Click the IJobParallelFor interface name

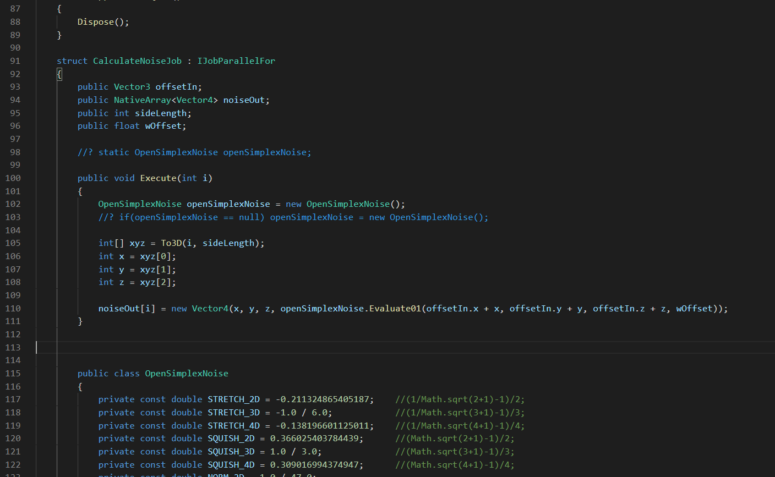click(236, 61)
